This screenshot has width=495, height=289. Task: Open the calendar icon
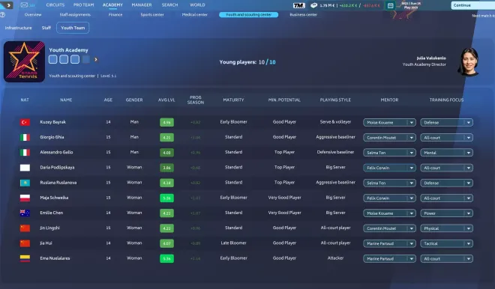[390, 6]
